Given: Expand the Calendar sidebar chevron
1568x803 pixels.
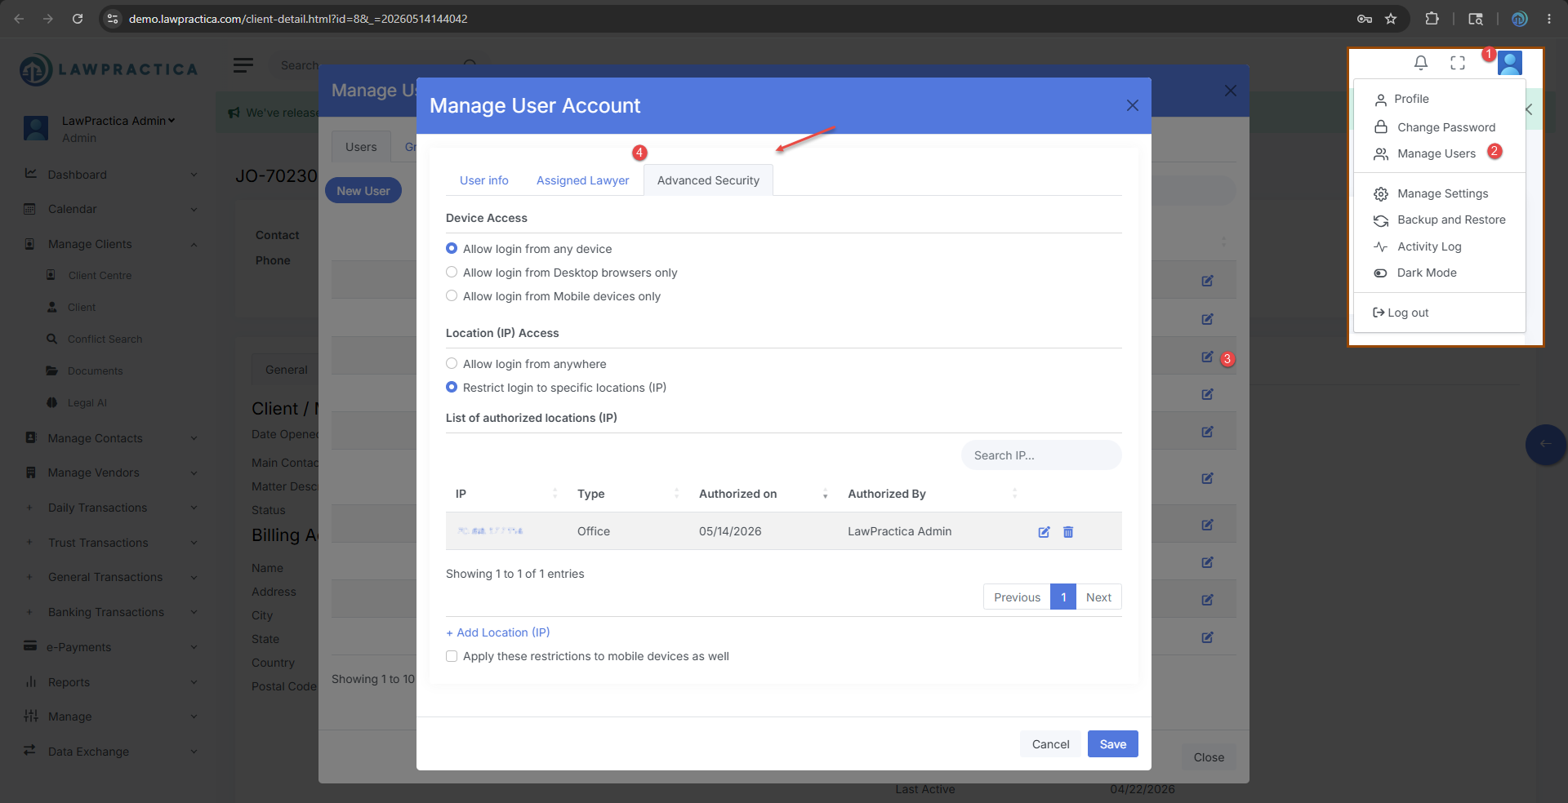Looking at the screenshot, I should point(194,209).
